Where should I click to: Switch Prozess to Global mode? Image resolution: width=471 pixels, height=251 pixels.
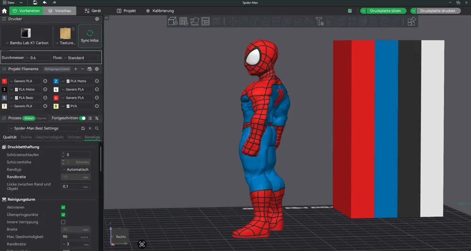[x=29, y=118]
